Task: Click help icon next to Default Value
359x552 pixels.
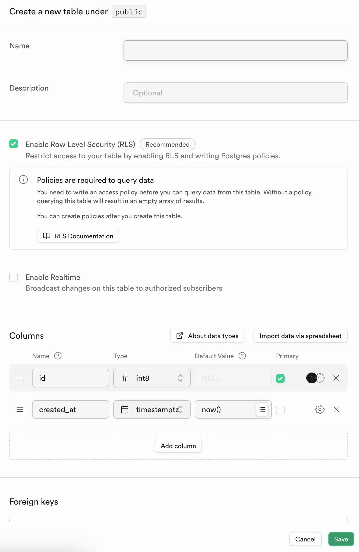Action: pos(242,356)
